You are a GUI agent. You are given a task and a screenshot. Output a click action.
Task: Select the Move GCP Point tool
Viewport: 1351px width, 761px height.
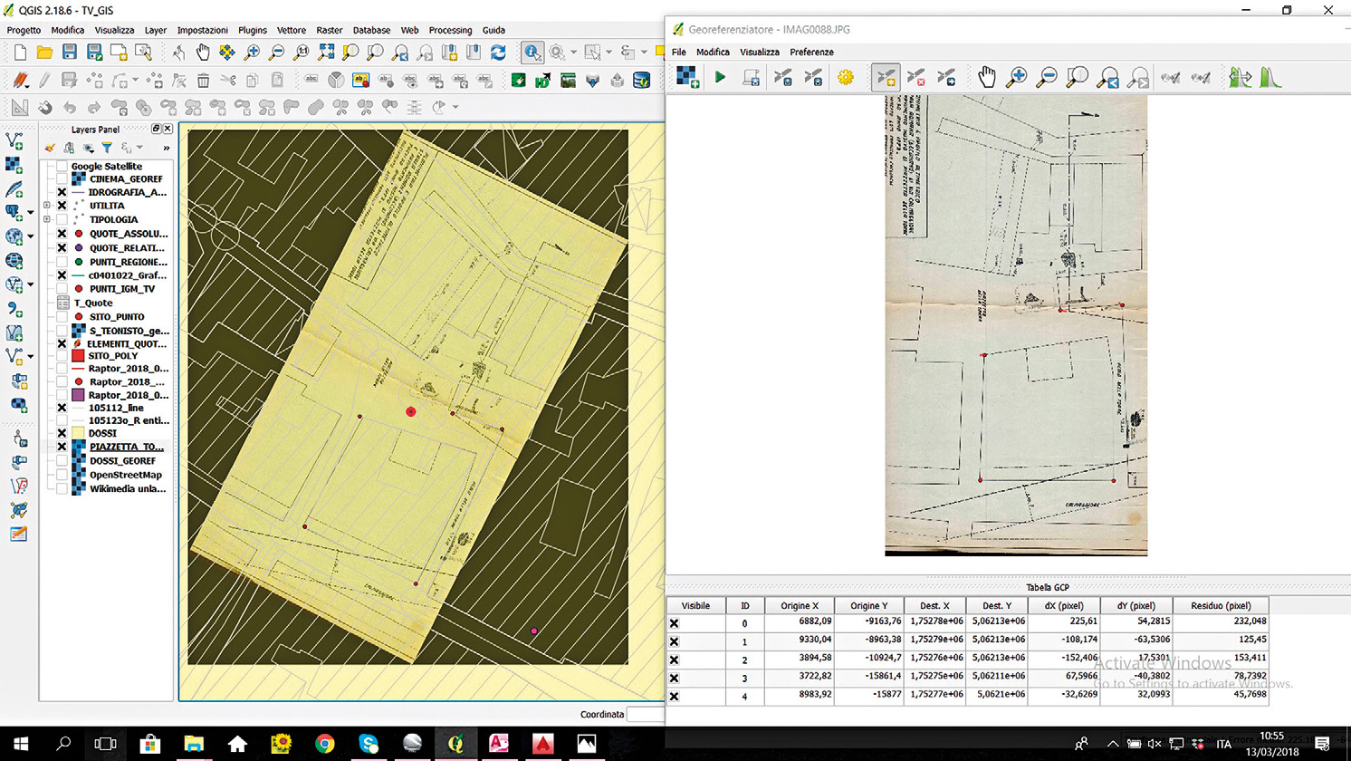click(946, 78)
